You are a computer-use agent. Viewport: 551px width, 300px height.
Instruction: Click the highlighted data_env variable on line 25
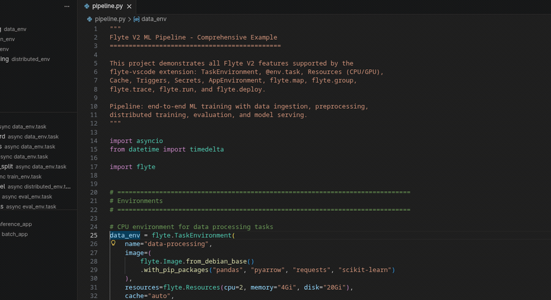pyautogui.click(x=125, y=235)
